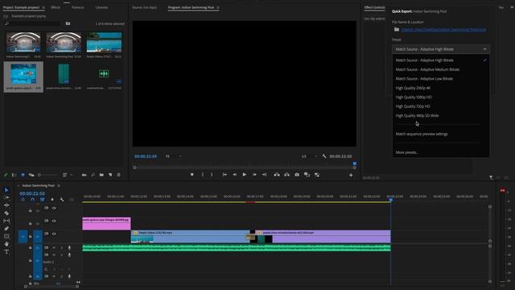The width and height of the screenshot is (515, 290).
Task: Toggle visibility eye of the middle video track
Action: click(x=54, y=221)
